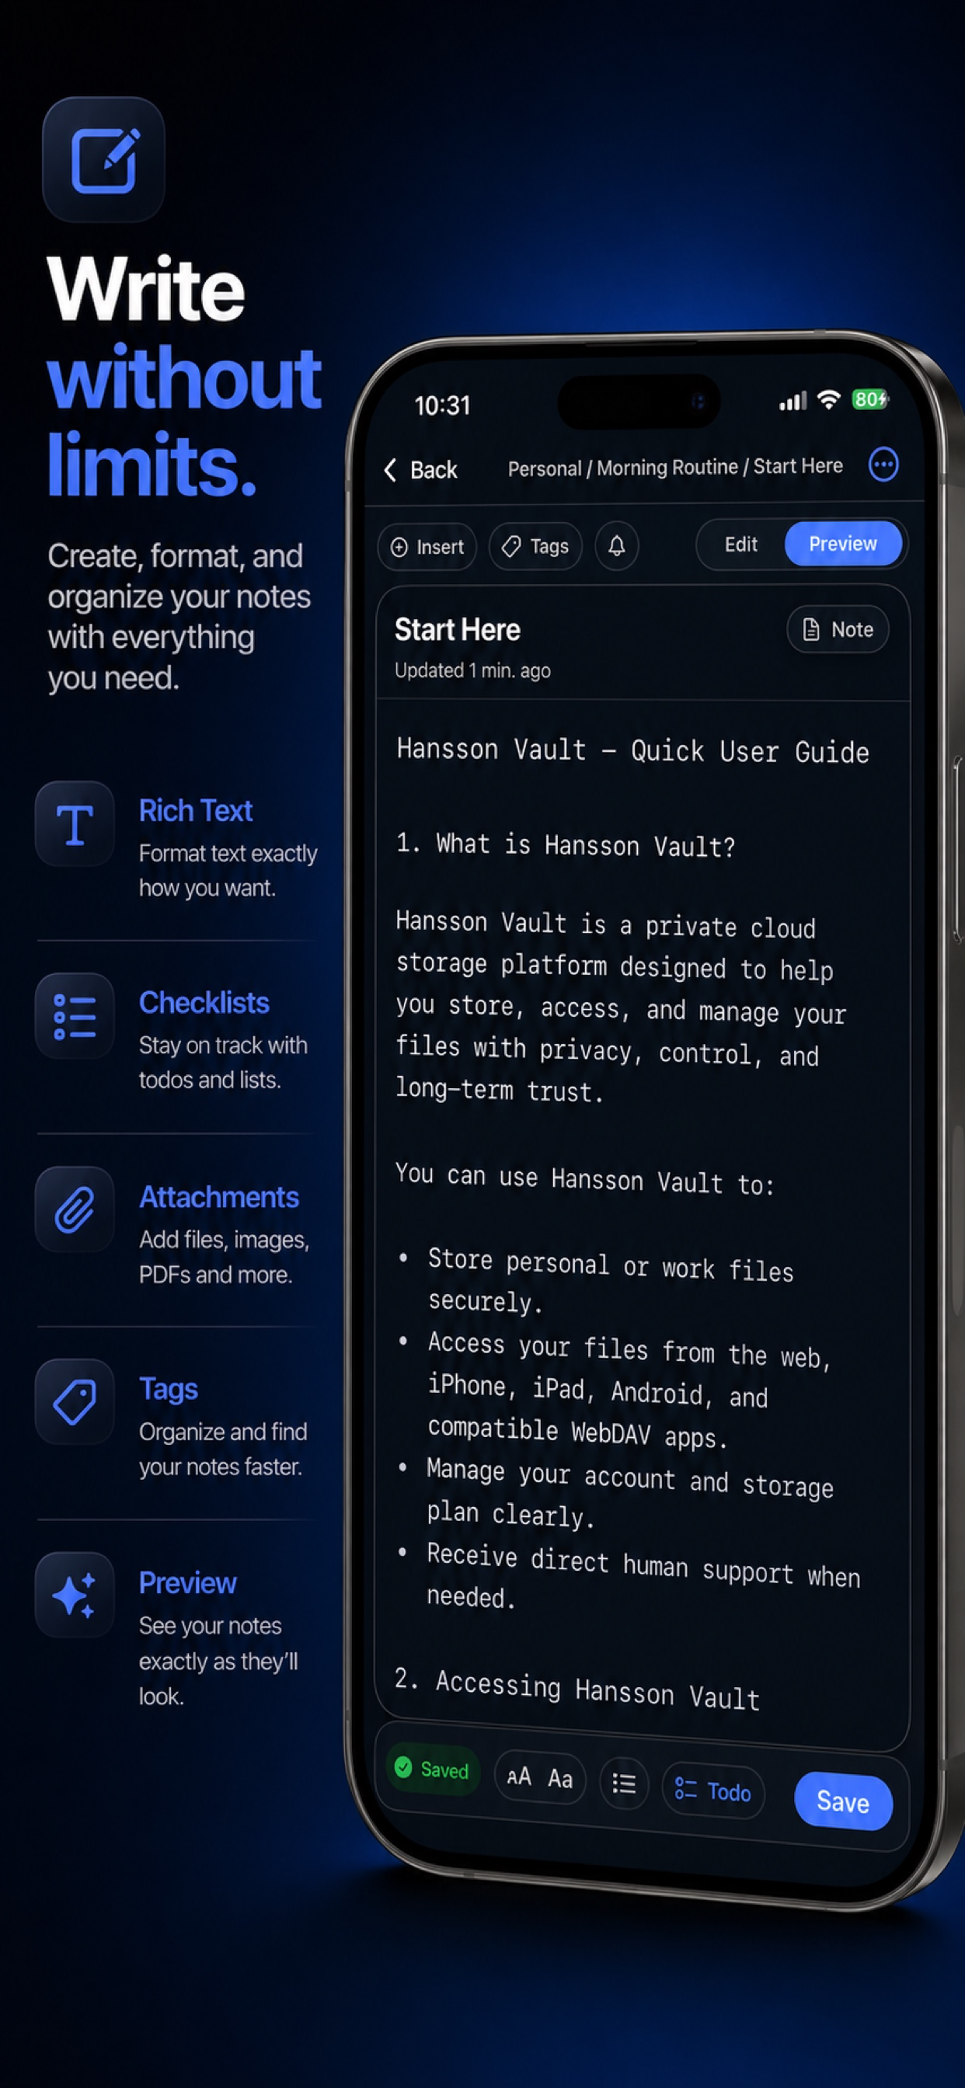The image size is (965, 2088).
Task: Tap the Attachments paperclip icon
Action: (75, 1209)
